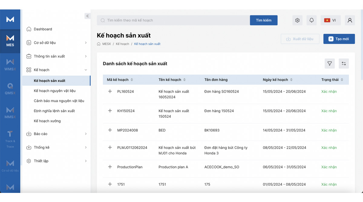
Task: Switch to the WMSX module
Action: tap(10, 65)
